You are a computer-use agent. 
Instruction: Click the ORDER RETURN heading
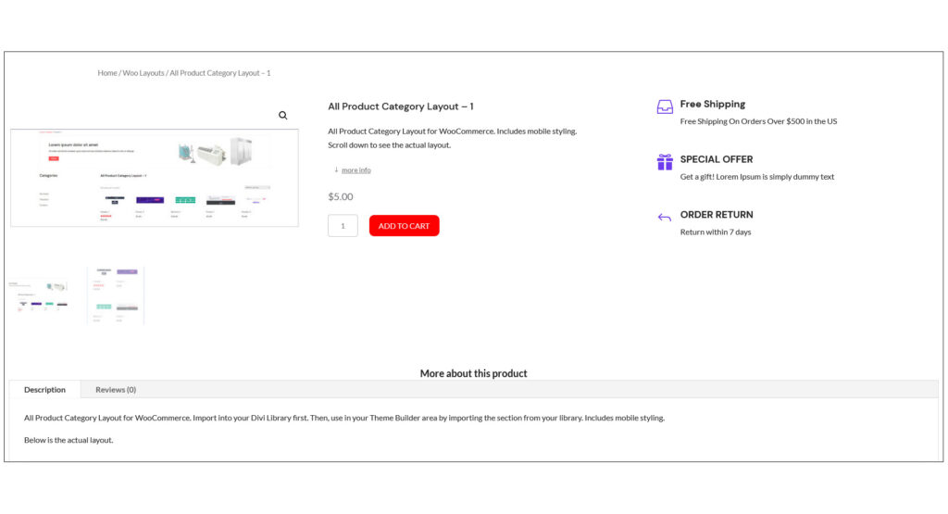click(x=717, y=215)
